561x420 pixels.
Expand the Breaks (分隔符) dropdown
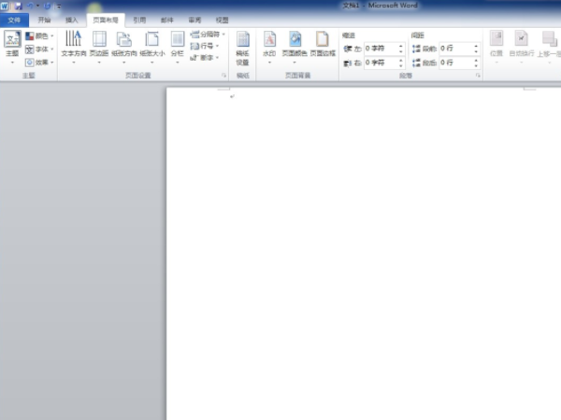click(x=208, y=34)
